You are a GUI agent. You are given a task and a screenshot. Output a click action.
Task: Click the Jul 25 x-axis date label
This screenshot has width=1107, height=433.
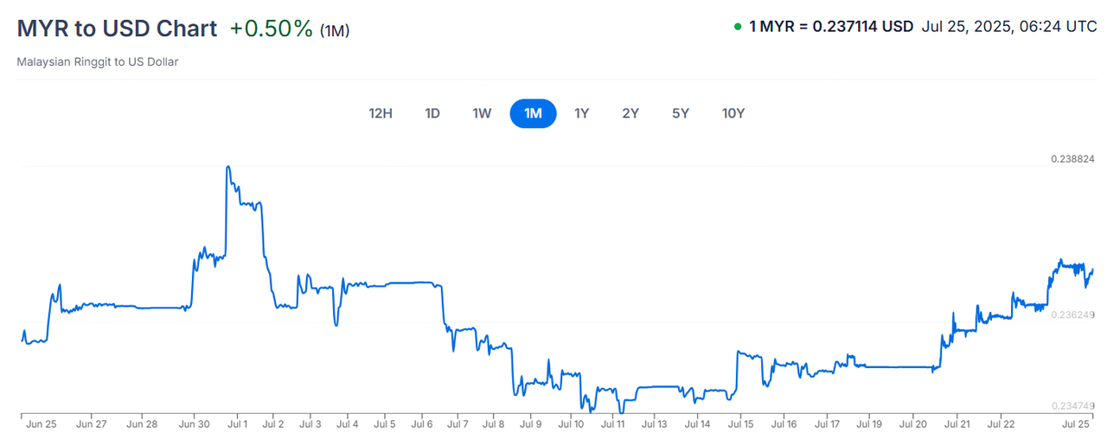tap(1075, 424)
